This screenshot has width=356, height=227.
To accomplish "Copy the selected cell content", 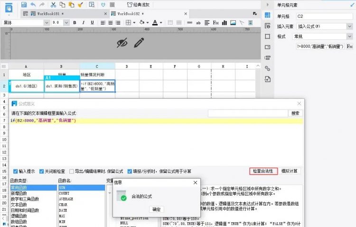I will coord(62,4).
